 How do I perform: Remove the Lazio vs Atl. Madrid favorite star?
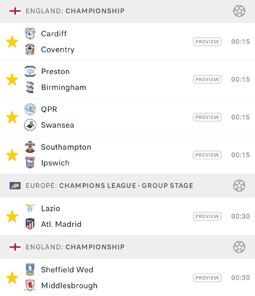(12, 216)
